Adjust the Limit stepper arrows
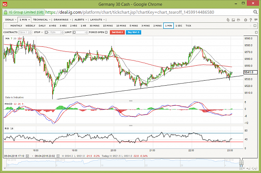Viewport: 261px width, 173px height. coord(86,32)
